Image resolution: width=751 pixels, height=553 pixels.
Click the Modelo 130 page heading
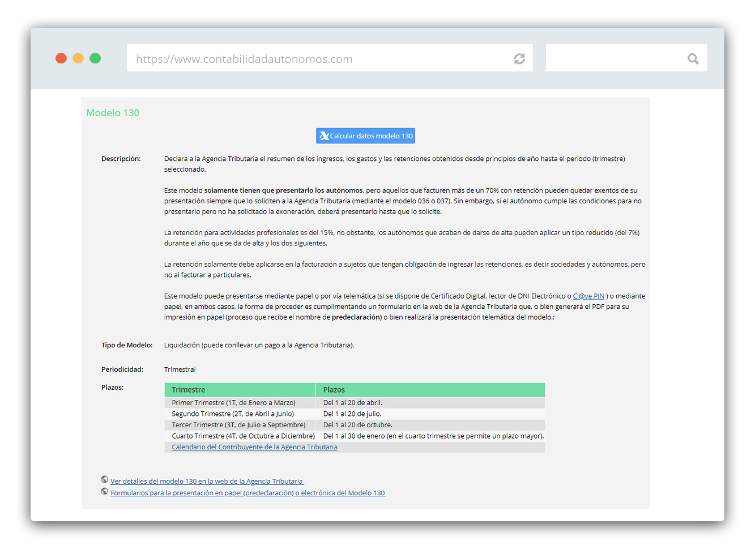pos(113,113)
